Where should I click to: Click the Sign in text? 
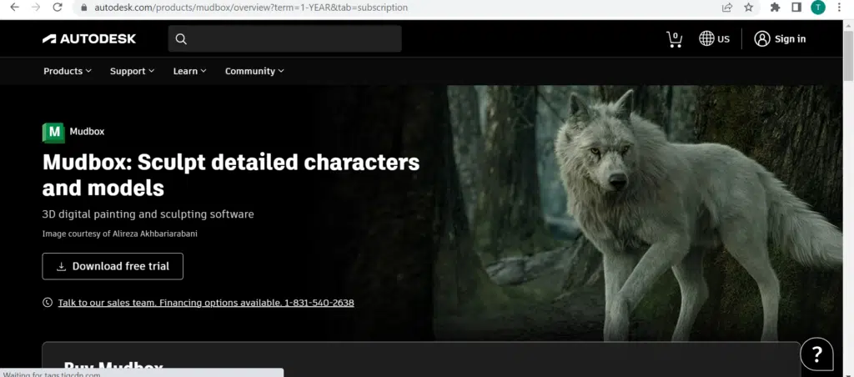point(791,38)
